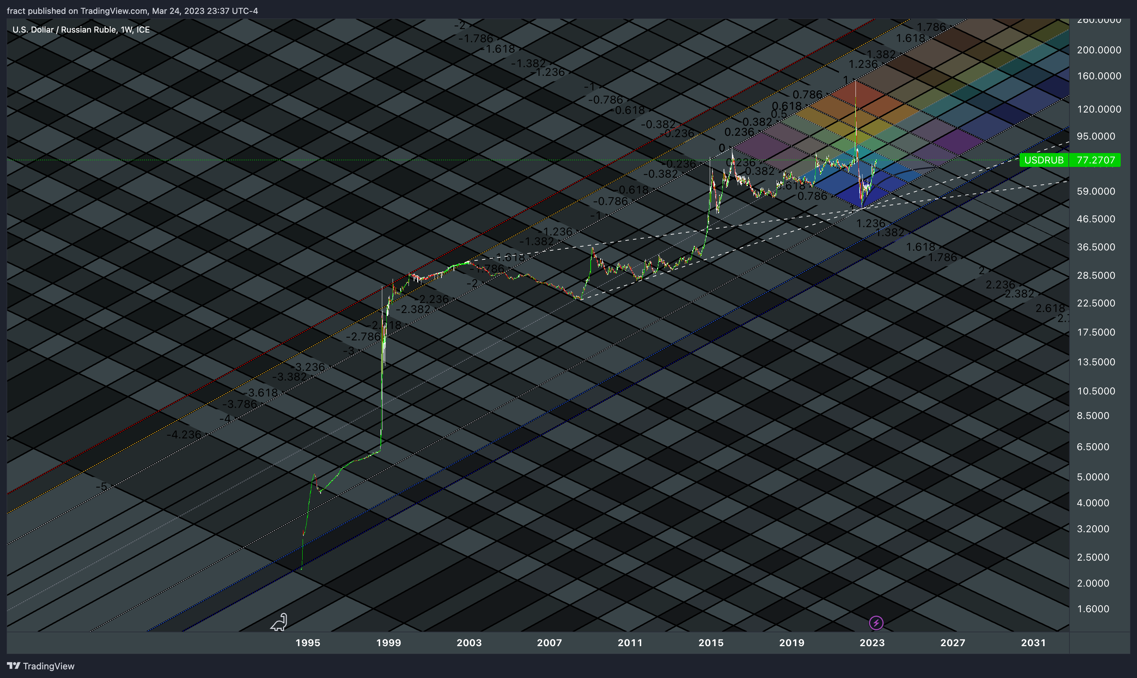Click the -5 Fibonacci level label

[x=102, y=487]
